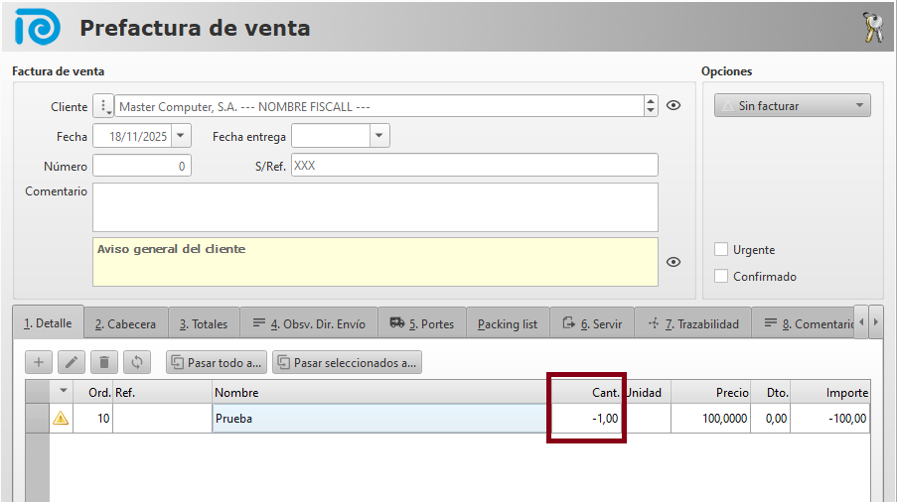Click the pencil edit line icon
The height and width of the screenshot is (502, 897).
[71, 363]
